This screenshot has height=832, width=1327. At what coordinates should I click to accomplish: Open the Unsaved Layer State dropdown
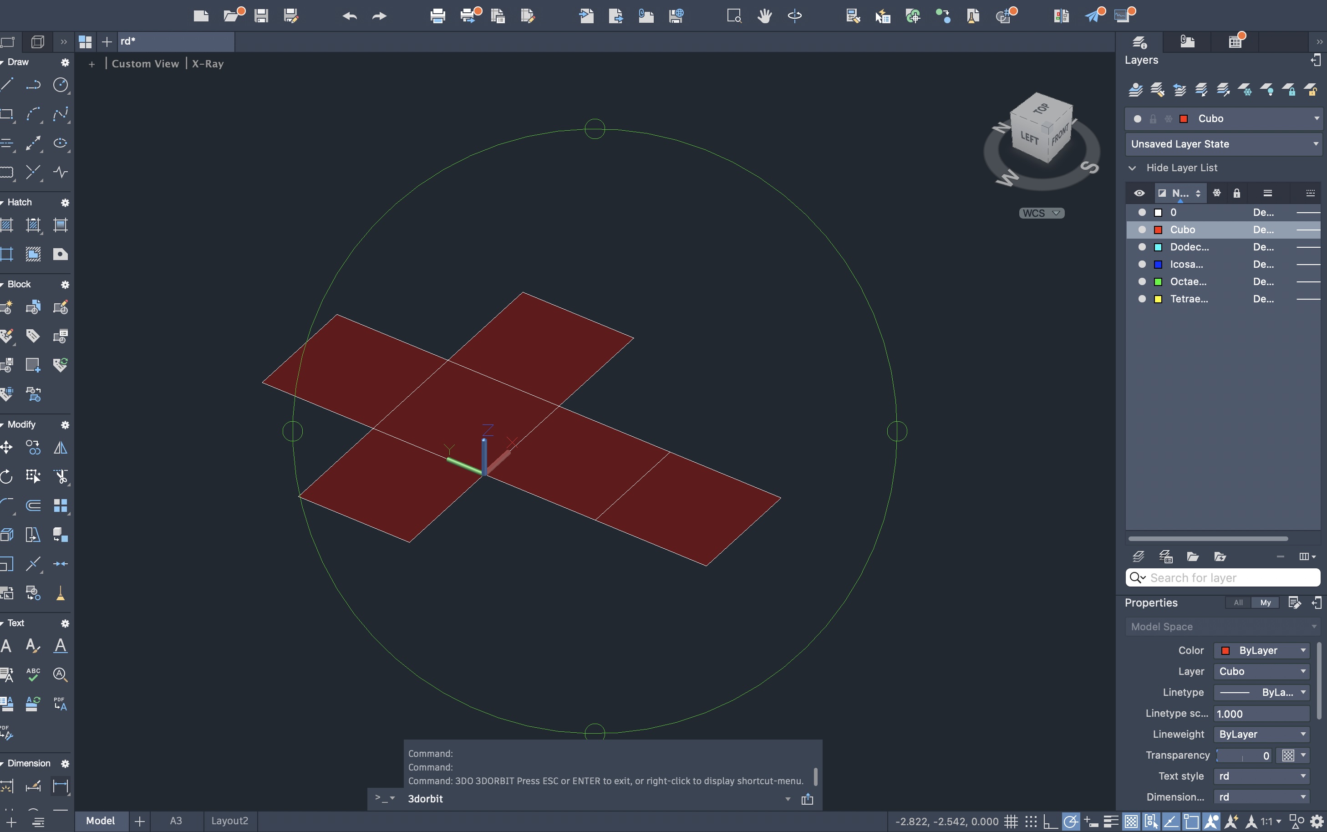coord(1223,144)
